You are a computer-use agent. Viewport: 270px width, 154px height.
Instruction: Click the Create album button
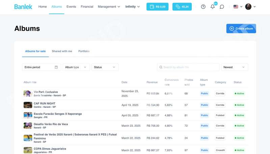(x=241, y=29)
